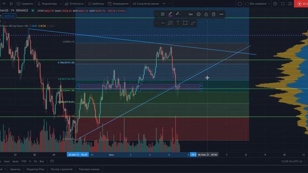Screen dimensions: 308x173
Task: Open the Торговая панель tab
Action: (89, 169)
